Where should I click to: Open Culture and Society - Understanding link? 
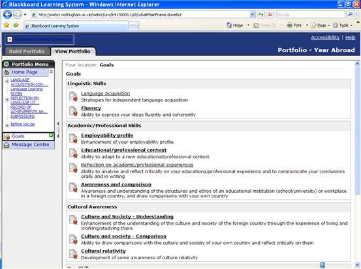coord(127,217)
